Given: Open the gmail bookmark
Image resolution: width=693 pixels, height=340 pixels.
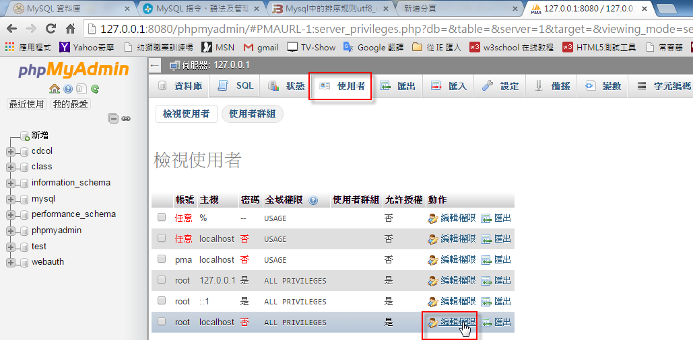Looking at the screenshot, I should [x=261, y=47].
